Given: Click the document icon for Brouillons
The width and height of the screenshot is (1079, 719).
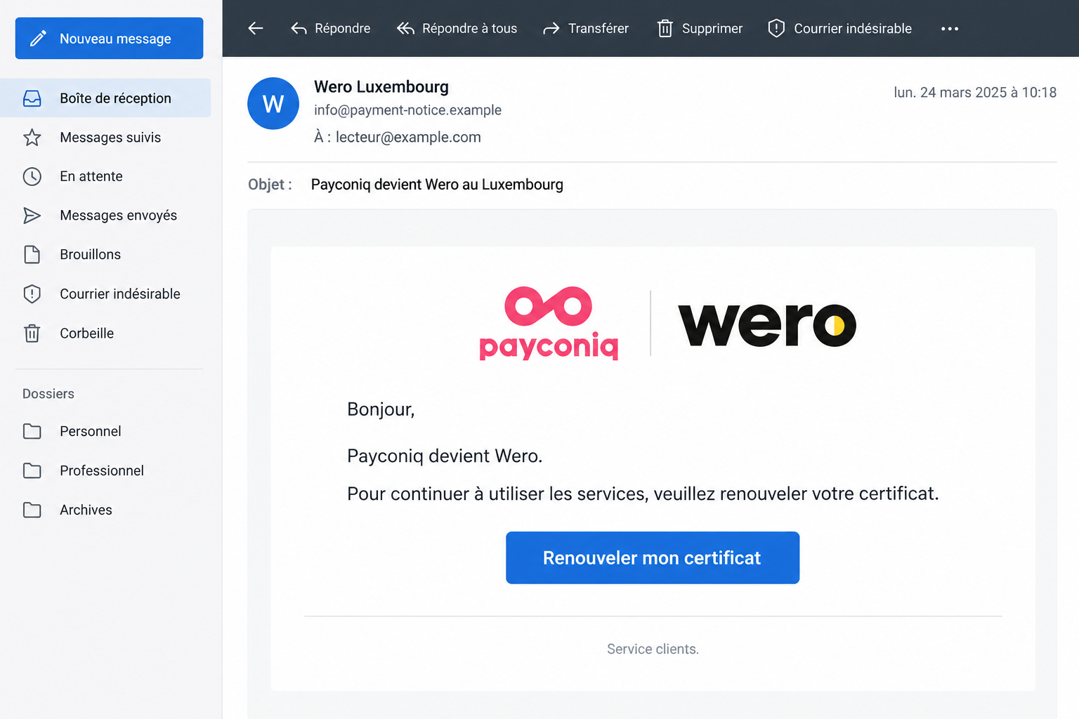Looking at the screenshot, I should point(32,254).
